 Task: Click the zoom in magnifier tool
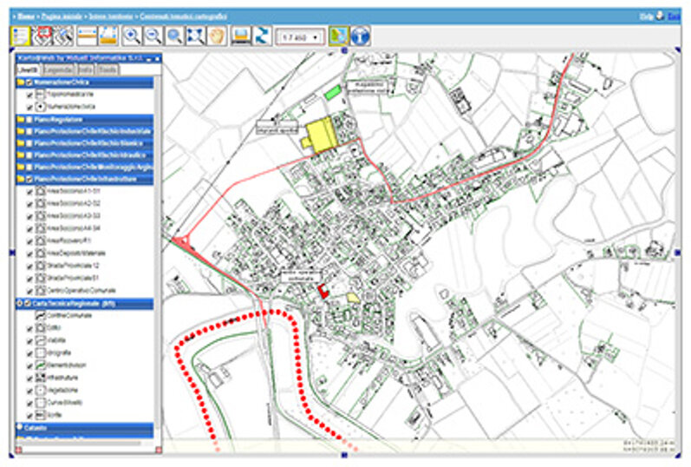[133, 36]
